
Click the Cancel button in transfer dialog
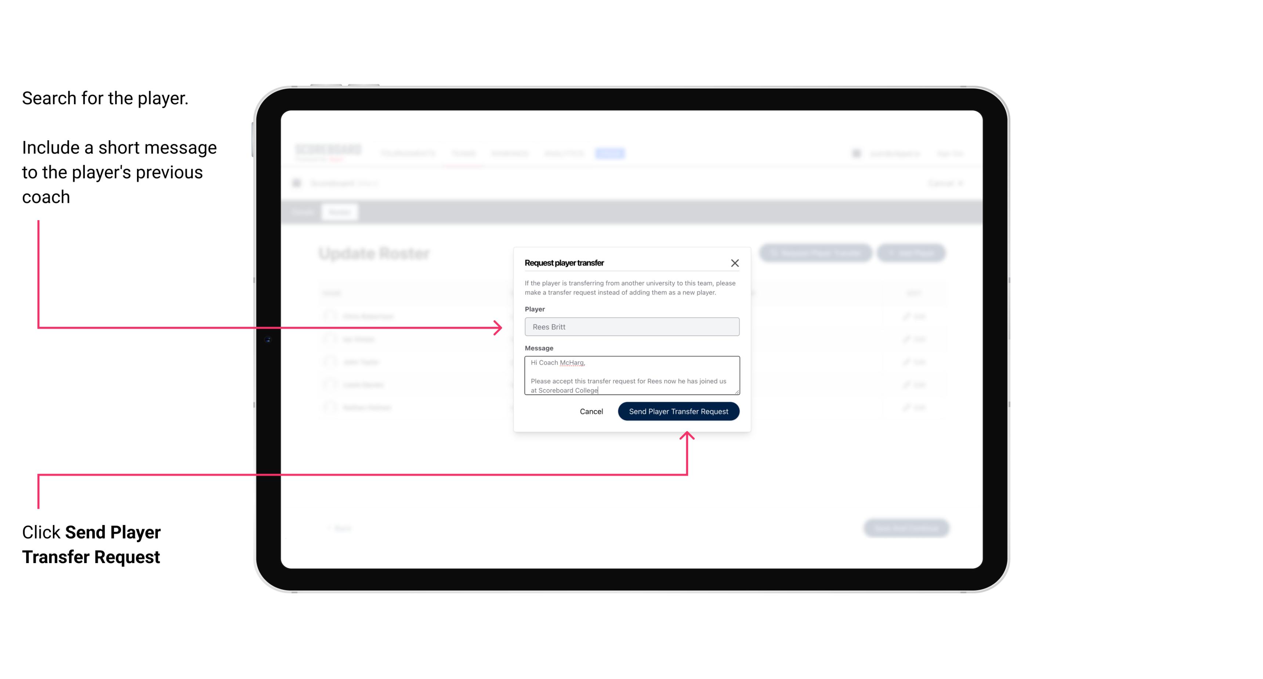[591, 410]
